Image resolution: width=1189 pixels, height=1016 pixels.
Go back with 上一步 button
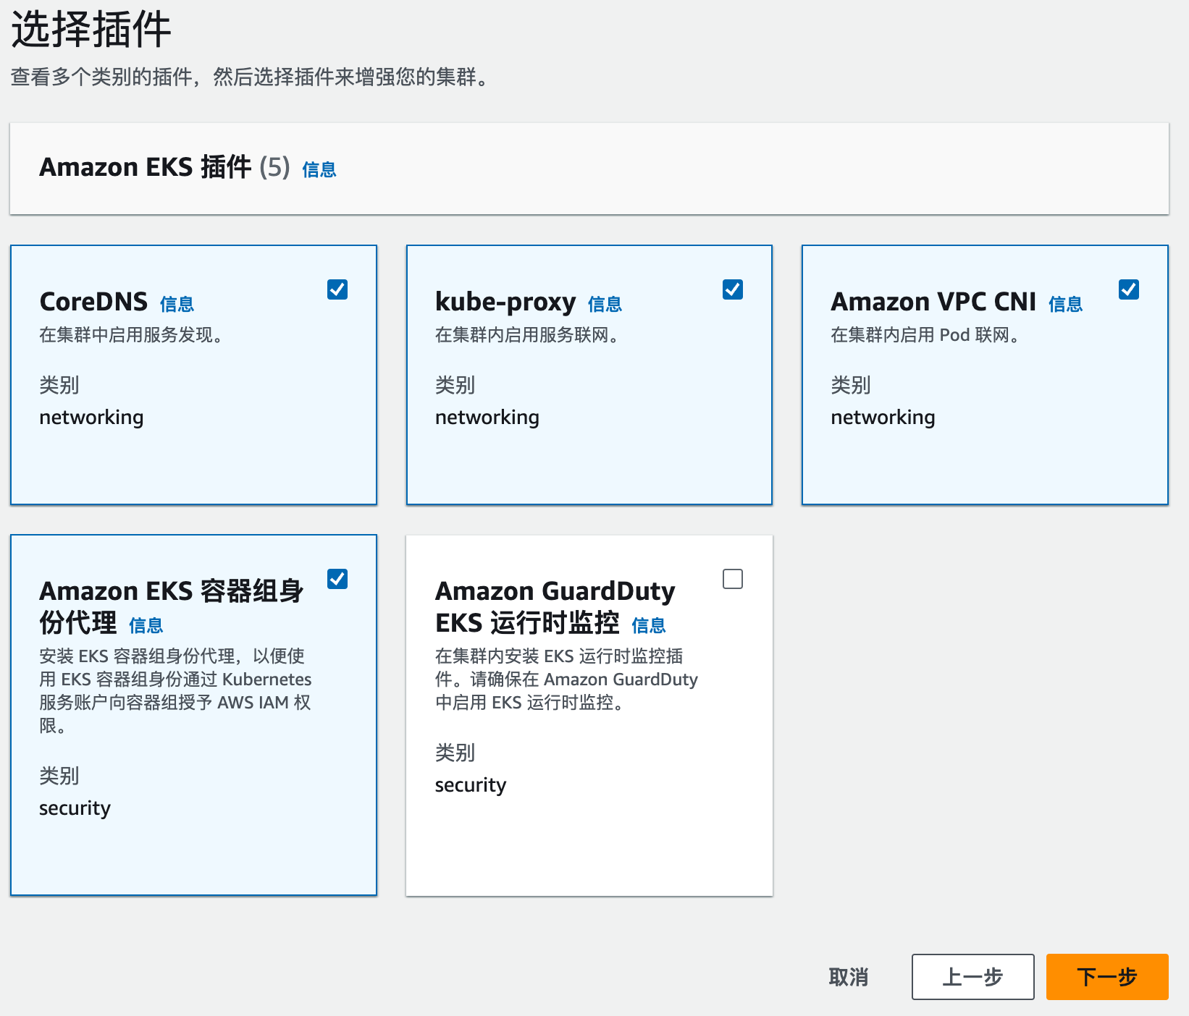pyautogui.click(x=972, y=977)
